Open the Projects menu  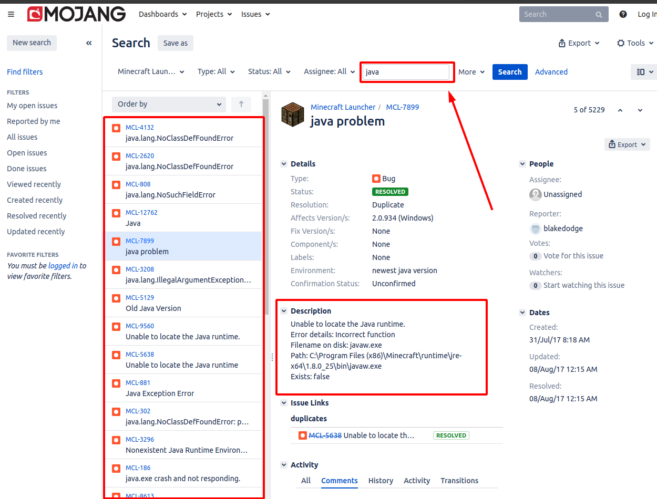(214, 14)
